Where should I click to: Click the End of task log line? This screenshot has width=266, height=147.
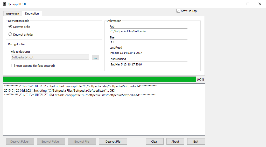pyautogui.click(x=80, y=95)
